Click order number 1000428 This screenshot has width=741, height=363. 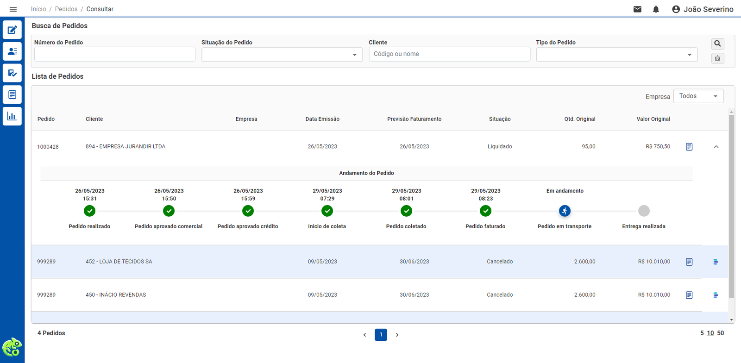(x=48, y=147)
